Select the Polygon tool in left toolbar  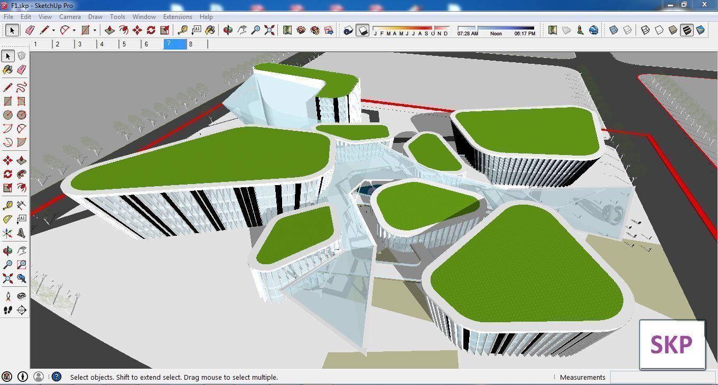[x=22, y=115]
